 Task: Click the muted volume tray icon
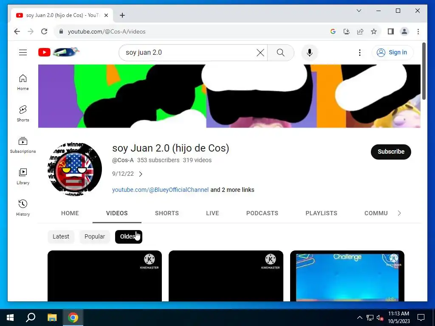380,318
